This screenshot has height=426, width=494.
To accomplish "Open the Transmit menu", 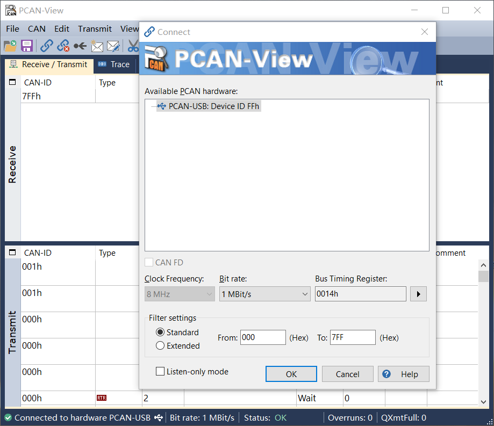I will pos(95,28).
